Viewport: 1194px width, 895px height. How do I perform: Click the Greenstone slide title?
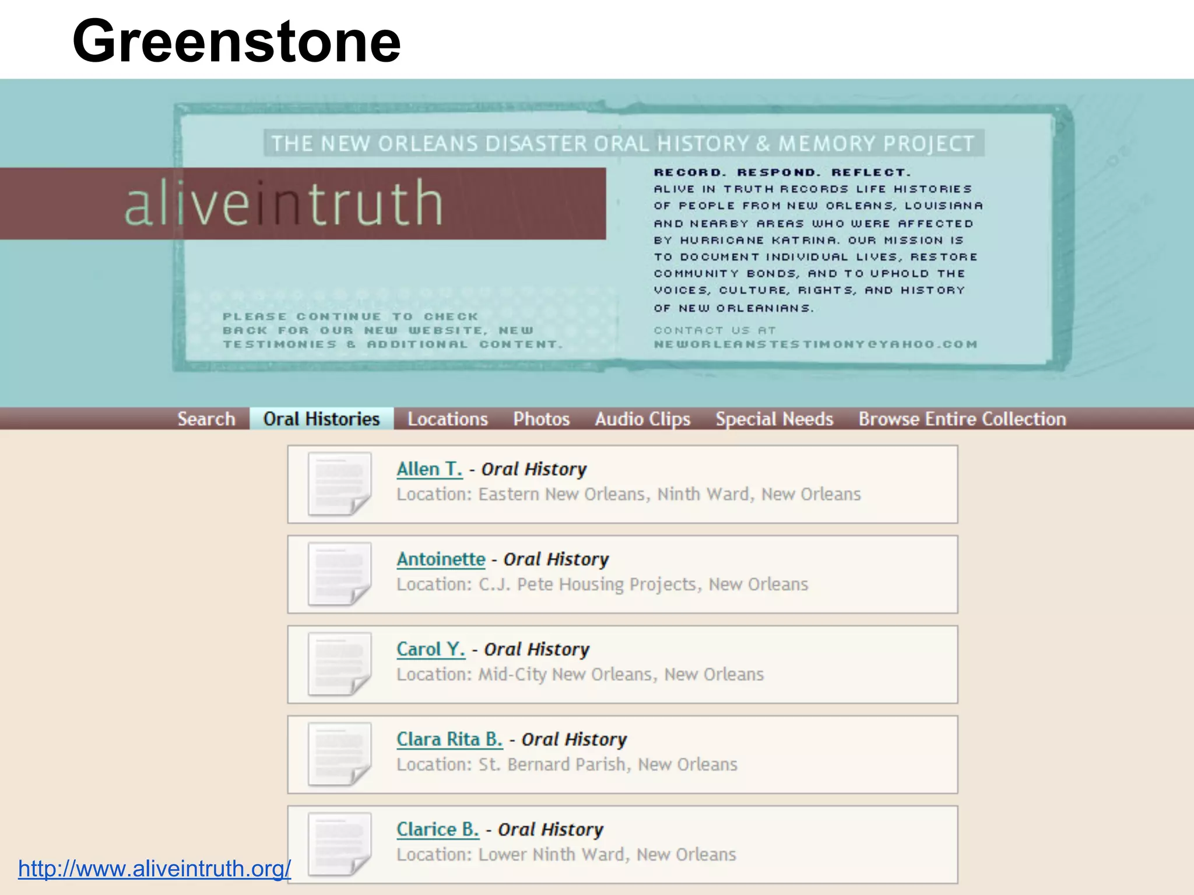(237, 41)
